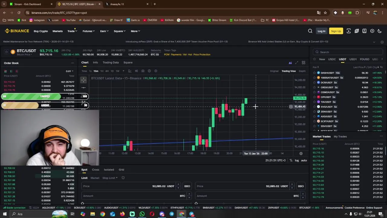The width and height of the screenshot is (387, 218).
Task: Open the Buy Crypto menu
Action: 41,31
